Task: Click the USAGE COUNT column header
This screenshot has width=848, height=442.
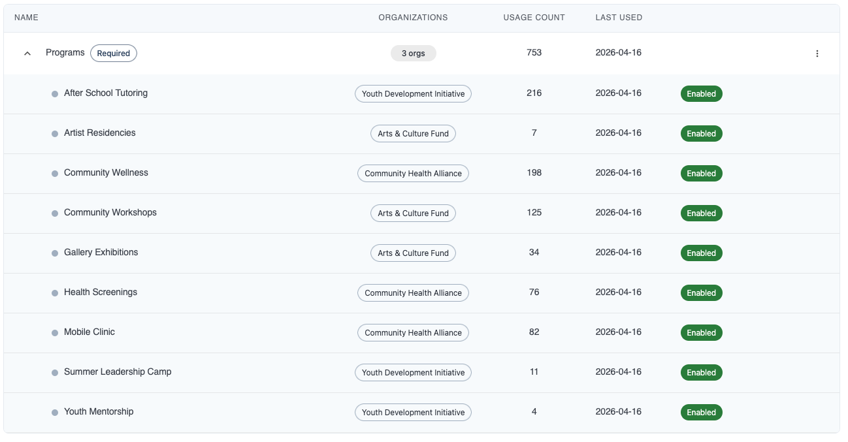Action: pos(534,18)
